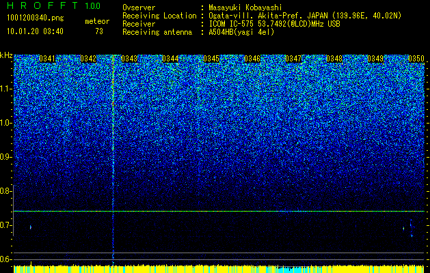Click the 0348 time marker
430x273 pixels.
pos(334,59)
